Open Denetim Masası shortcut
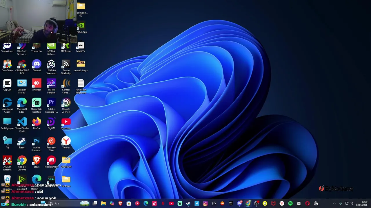 tap(22, 87)
